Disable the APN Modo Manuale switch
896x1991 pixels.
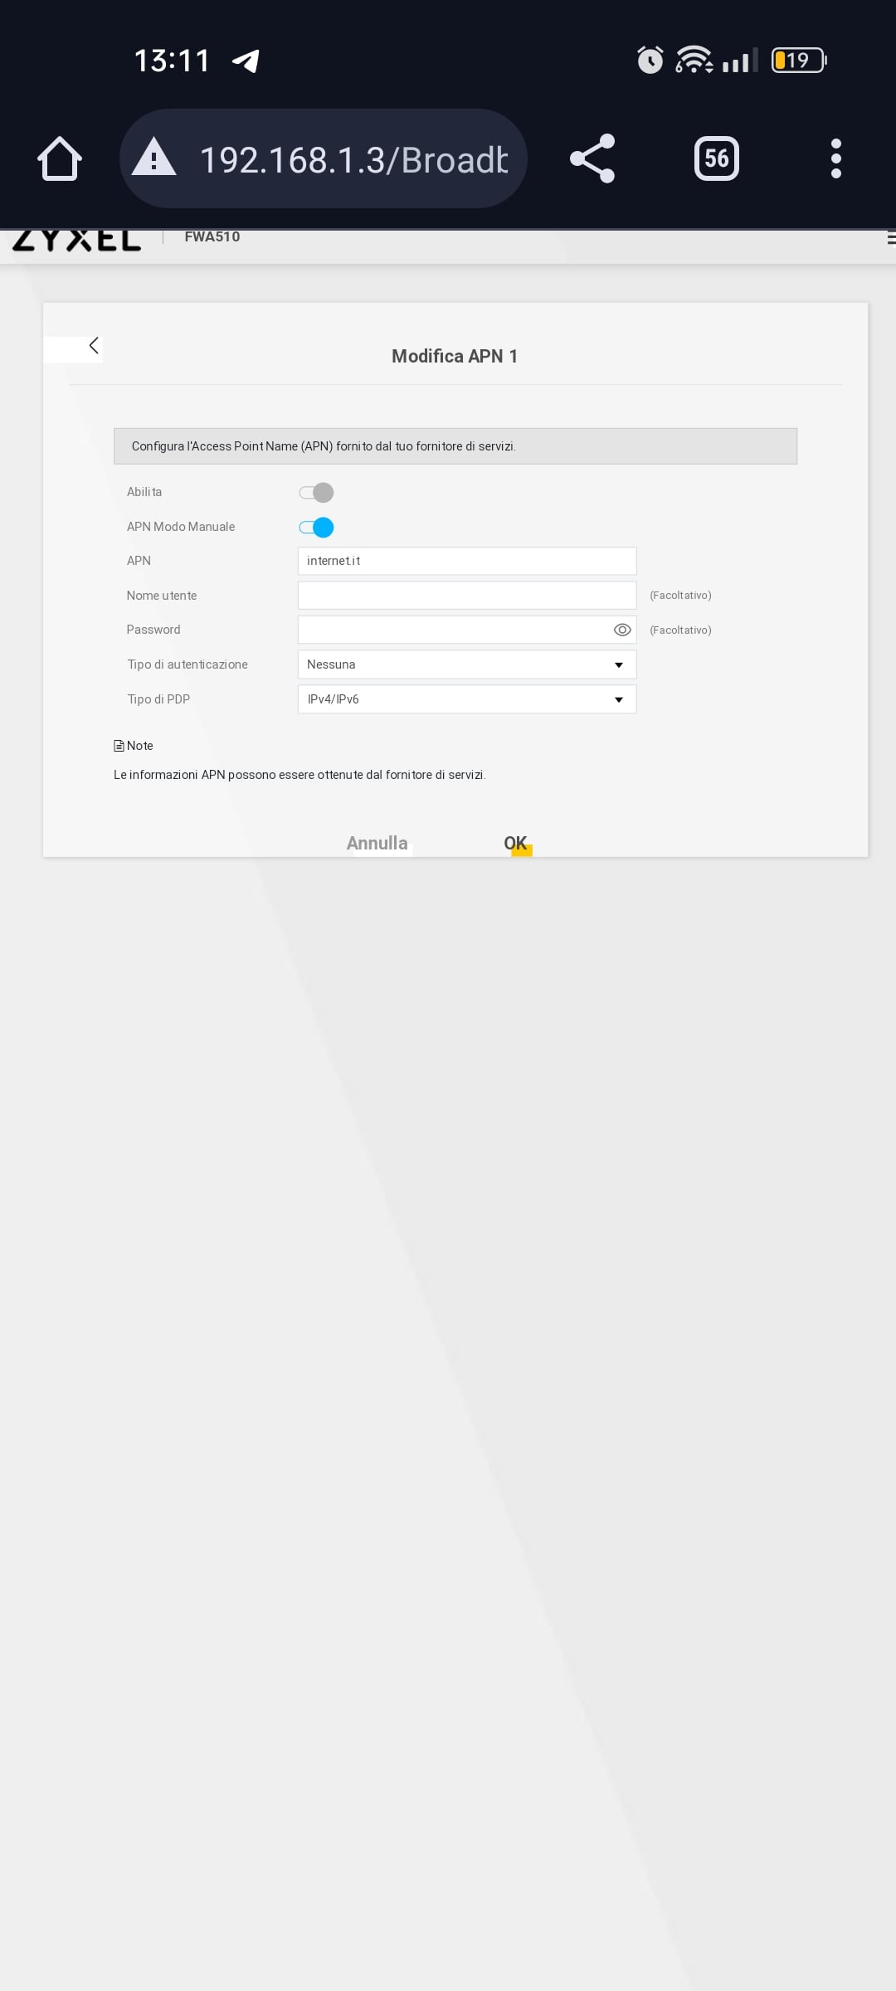coord(316,528)
